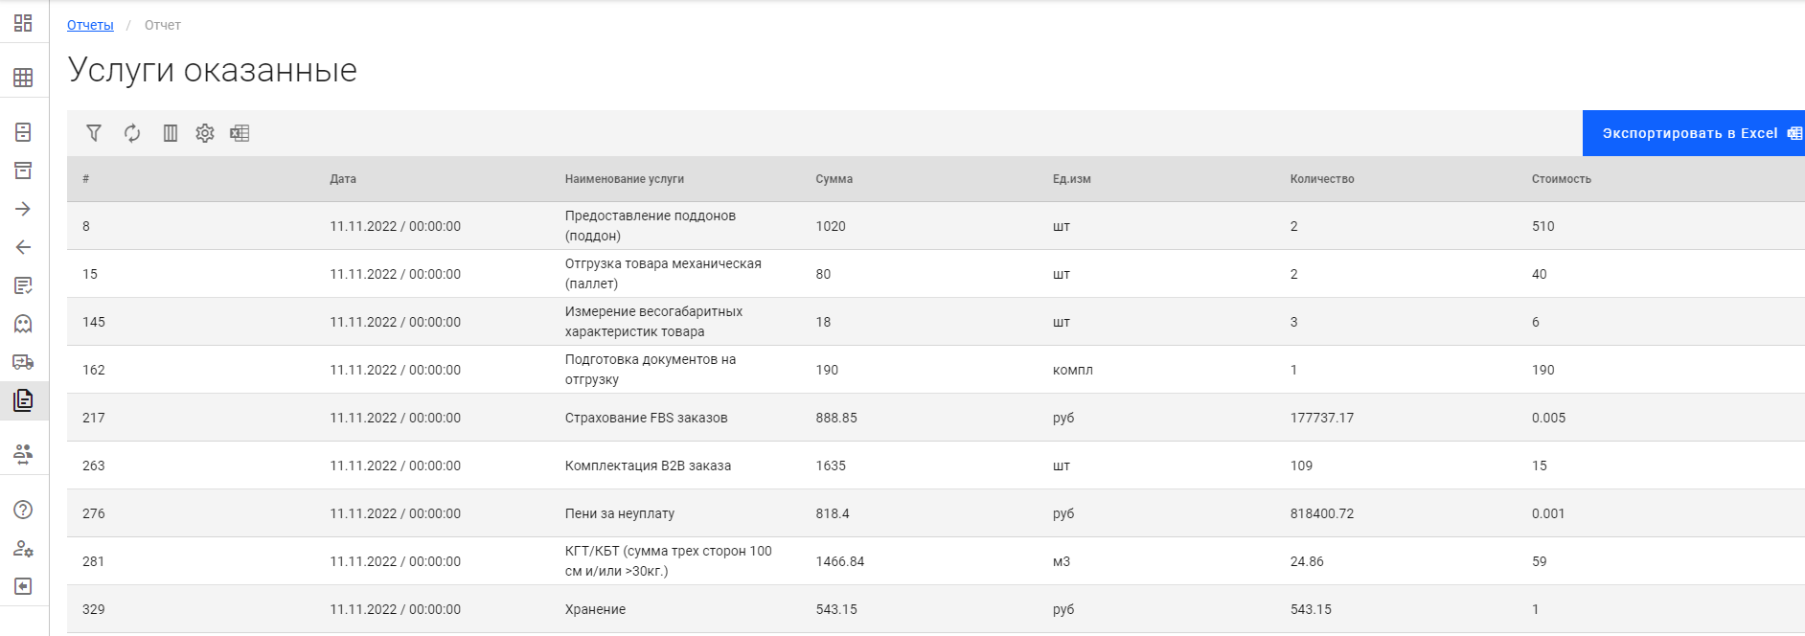Select the КГТ/КБТ service cell

[x=669, y=561]
